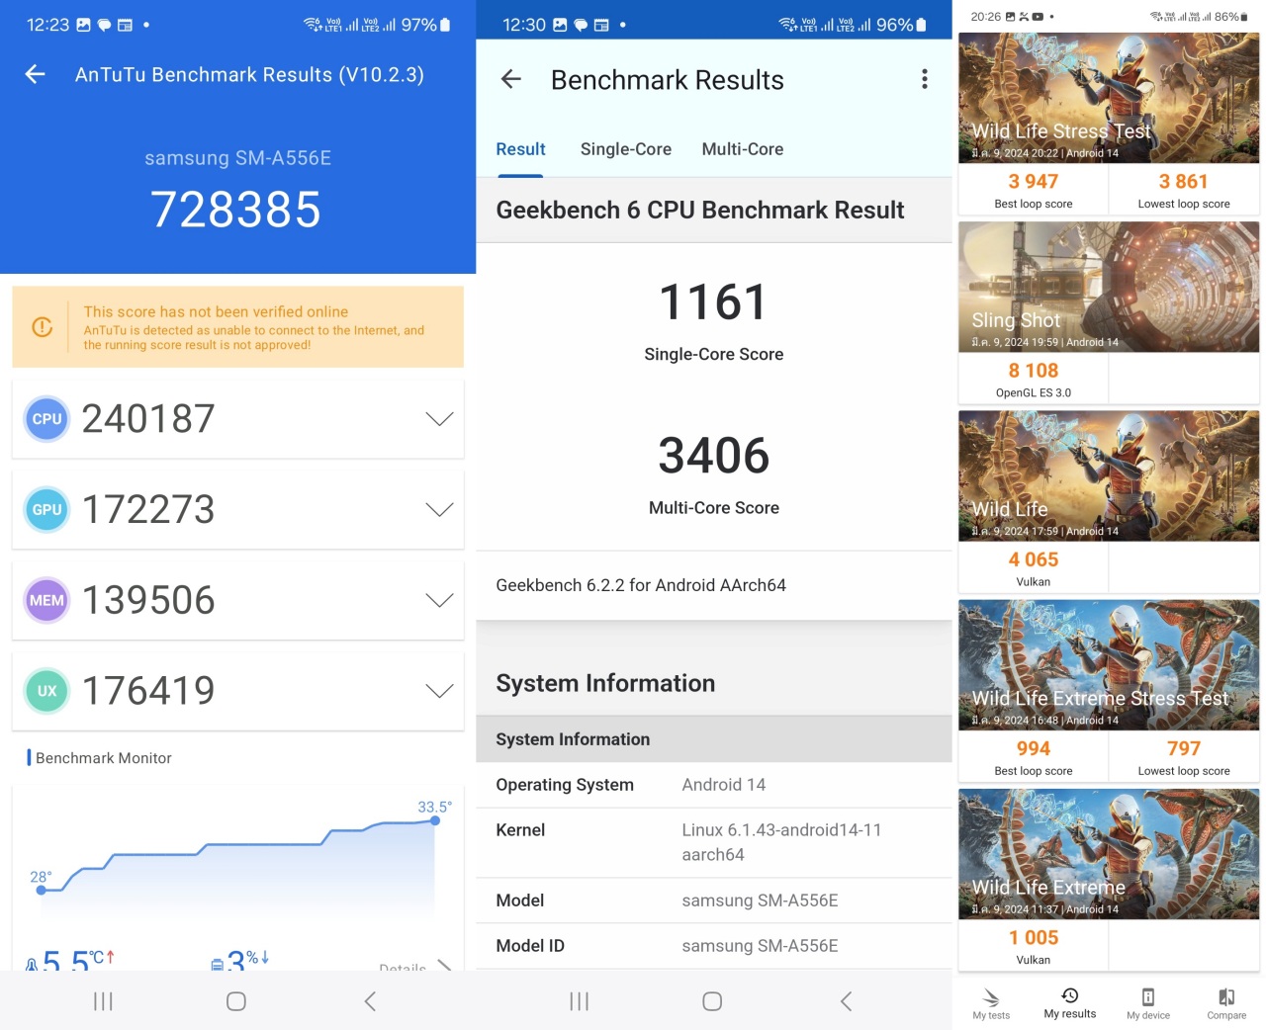Tap the Model ID samsung SM-A556E row
The image size is (1266, 1030).
714,946
